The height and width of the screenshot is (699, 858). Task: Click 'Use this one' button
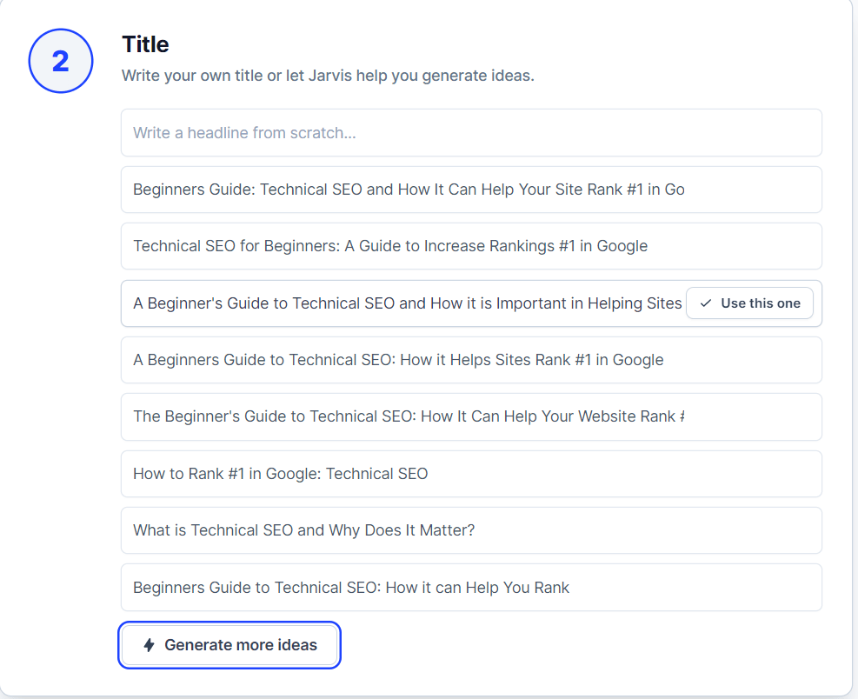click(749, 303)
